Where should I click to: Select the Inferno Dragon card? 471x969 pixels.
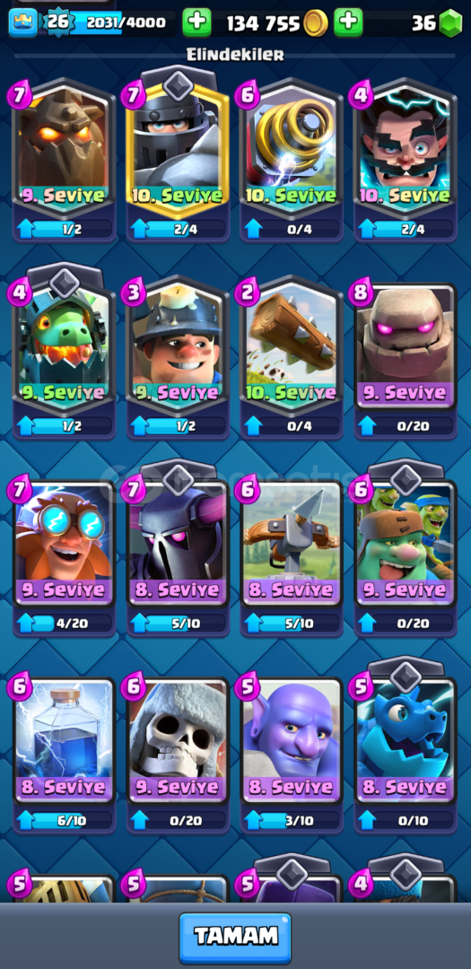65,353
